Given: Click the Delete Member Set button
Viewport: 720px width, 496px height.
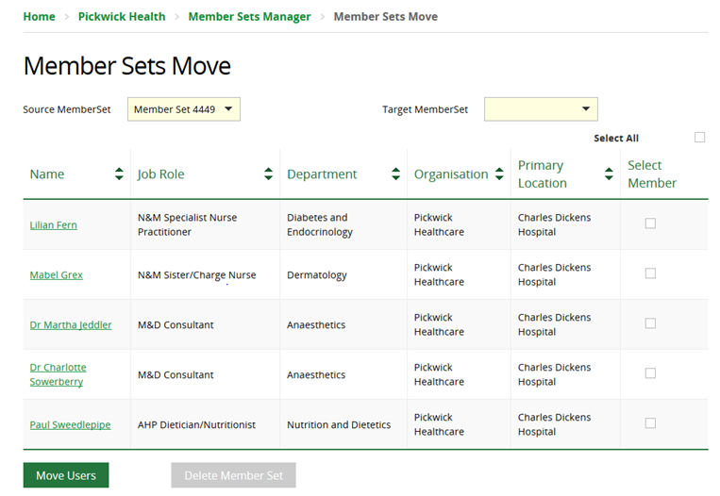Looking at the screenshot, I should (x=233, y=475).
